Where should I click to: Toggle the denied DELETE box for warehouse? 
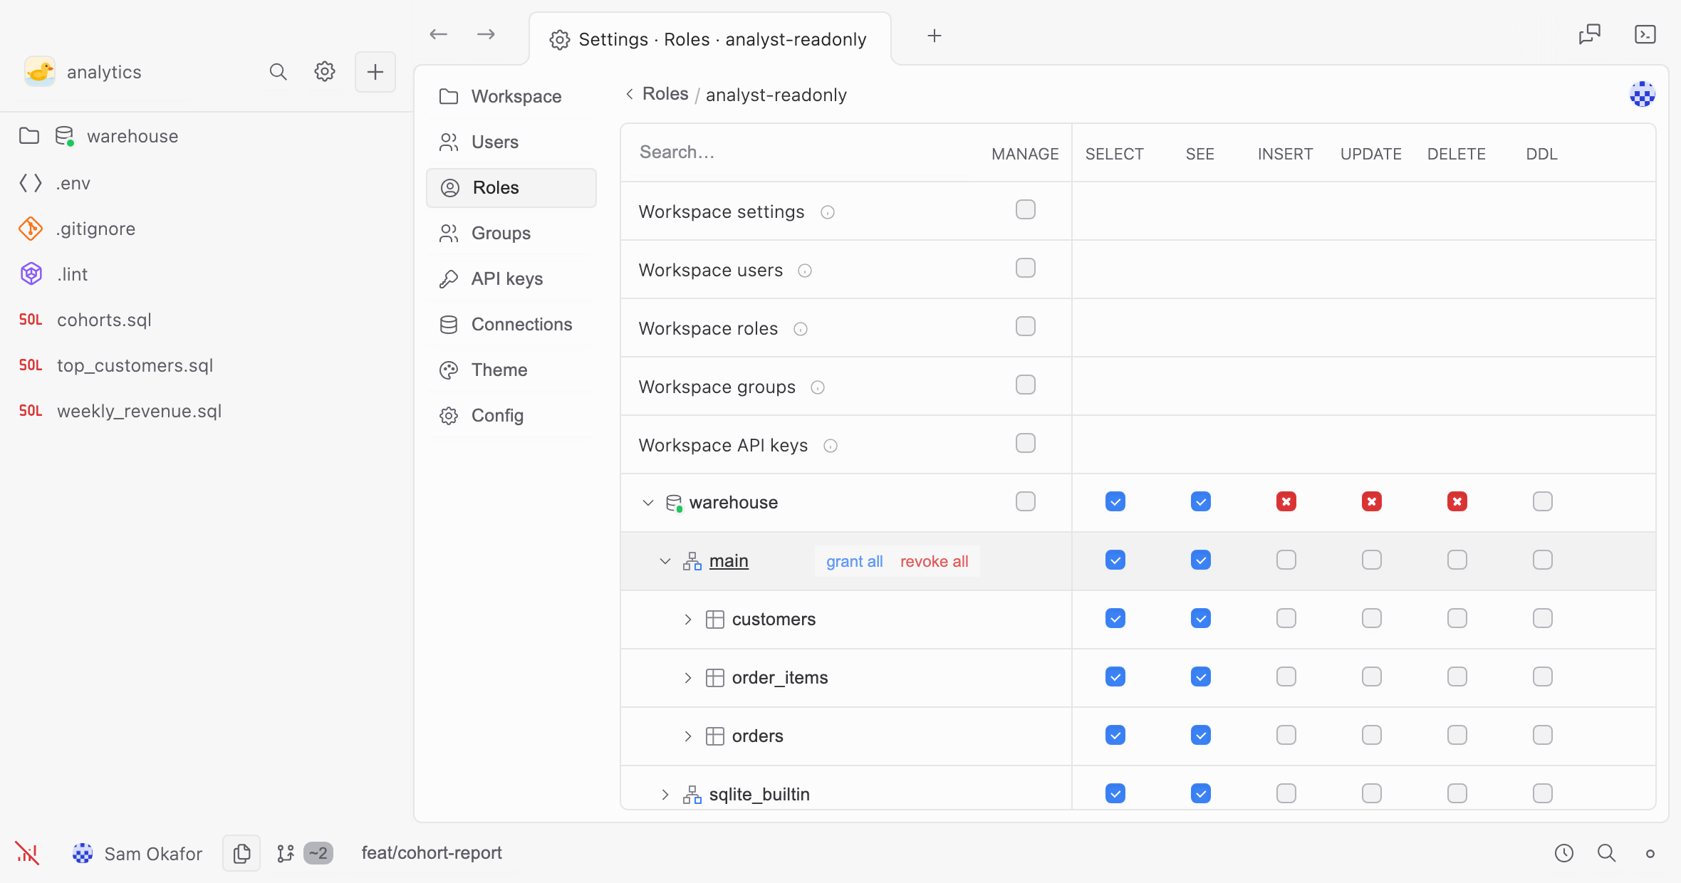[1457, 502]
